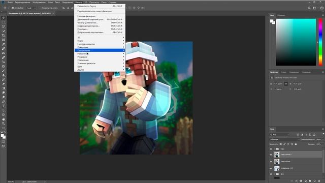This screenshot has height=183, width=325.
Task: Toggle the Автовыбор checkbox in options bar
Action: pyautogui.click(x=13, y=8)
